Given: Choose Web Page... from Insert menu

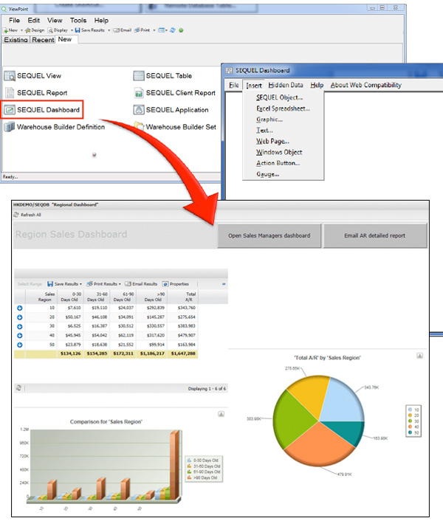Looking at the screenshot, I should [x=272, y=142].
